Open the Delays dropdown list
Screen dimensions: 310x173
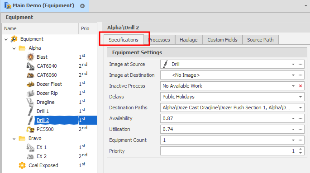(x=300, y=97)
